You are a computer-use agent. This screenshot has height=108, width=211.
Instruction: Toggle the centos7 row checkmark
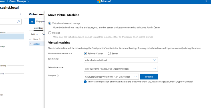pos(30,44)
